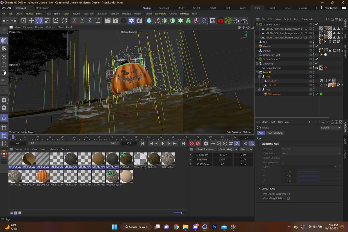
Task: Open the Octane menu
Action: 173,14
